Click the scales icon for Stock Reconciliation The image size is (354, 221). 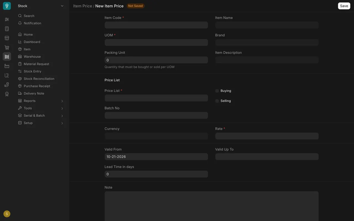coord(20,79)
